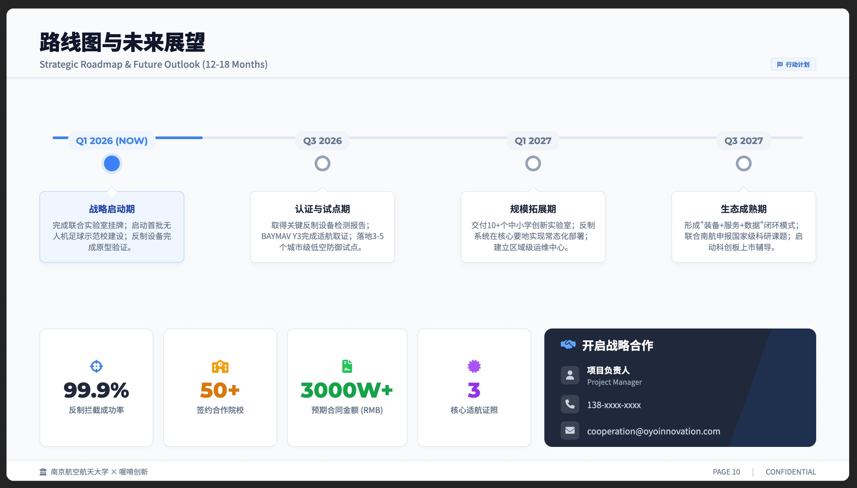
Task: Click the 开启战略合作 heading
Action: [617, 346]
